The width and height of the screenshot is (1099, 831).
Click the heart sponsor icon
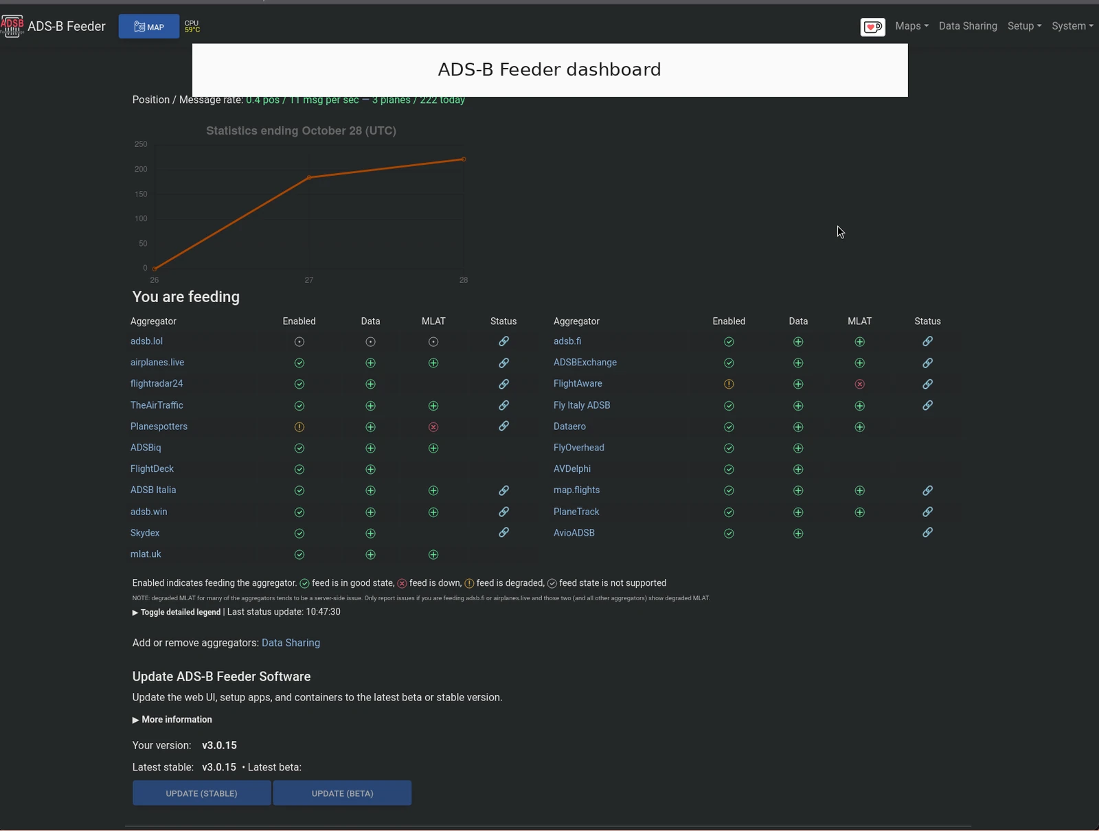tap(872, 27)
